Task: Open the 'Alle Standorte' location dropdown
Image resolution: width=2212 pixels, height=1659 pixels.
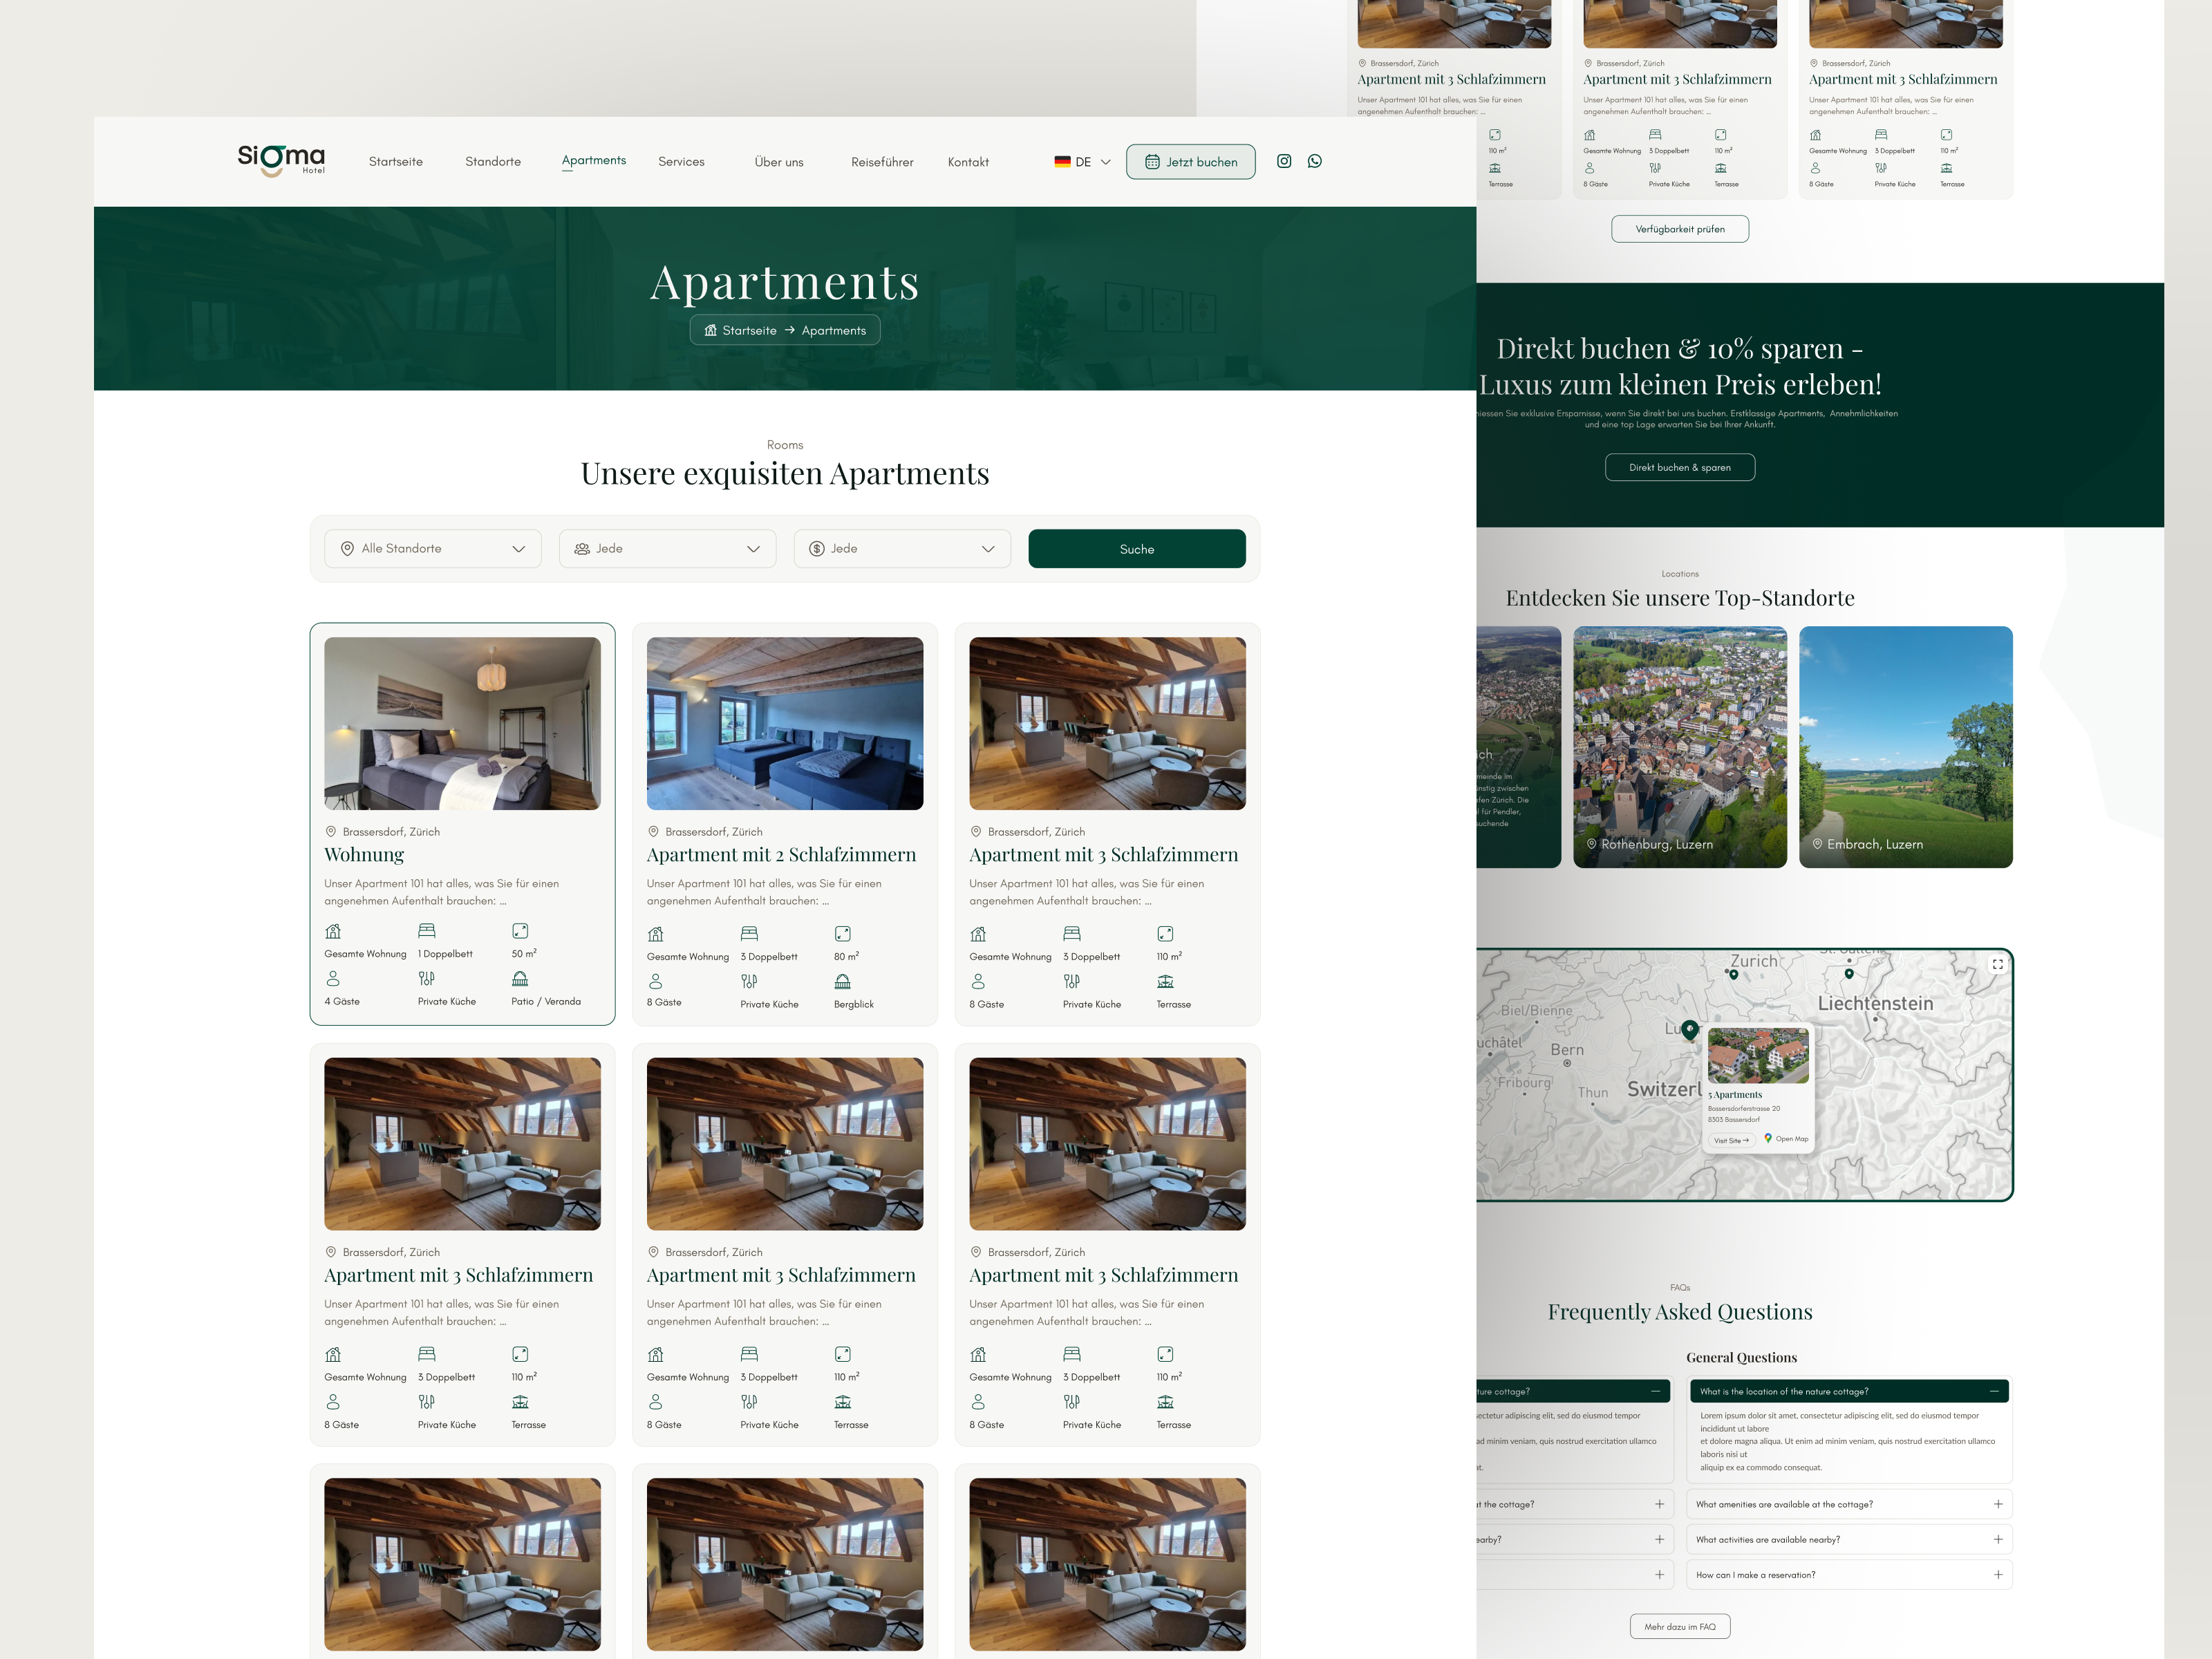Action: pos(433,548)
